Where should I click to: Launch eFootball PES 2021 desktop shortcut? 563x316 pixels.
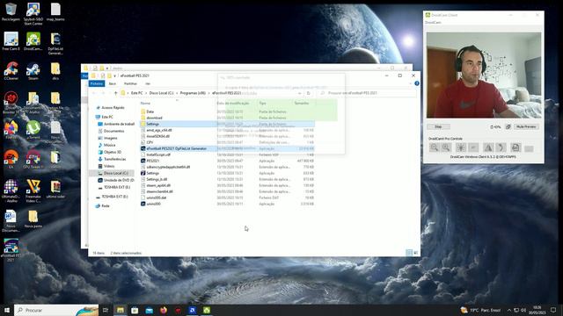pos(11,249)
